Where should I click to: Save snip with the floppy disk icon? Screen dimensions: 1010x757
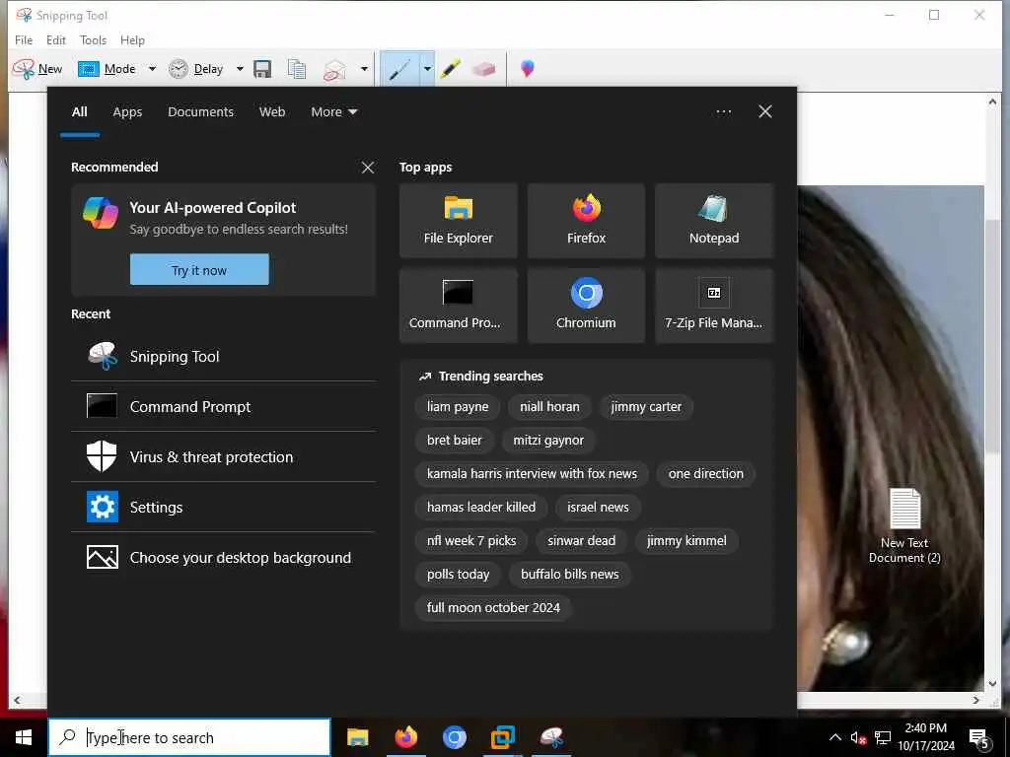coord(262,69)
